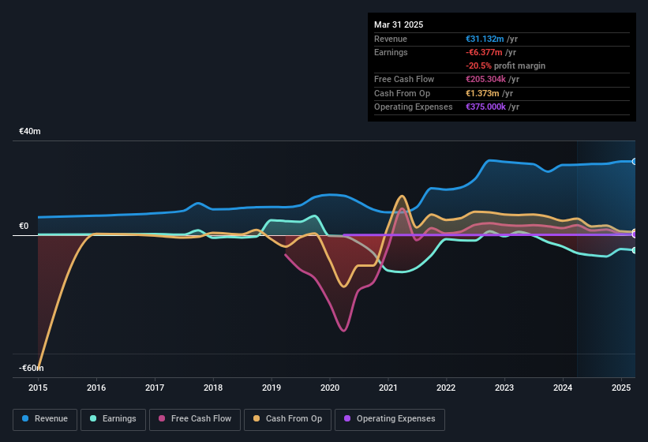
Task: Click the 2018 x-axis label
Action: (x=213, y=388)
